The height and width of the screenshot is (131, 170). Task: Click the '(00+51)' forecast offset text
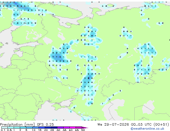161,125
